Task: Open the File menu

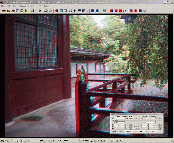Action: coord(3,6)
